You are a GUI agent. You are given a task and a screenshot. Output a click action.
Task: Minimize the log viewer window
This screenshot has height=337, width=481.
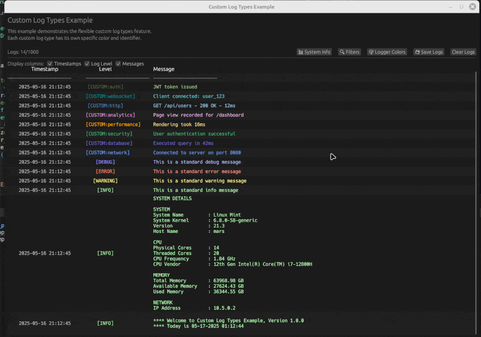451,7
